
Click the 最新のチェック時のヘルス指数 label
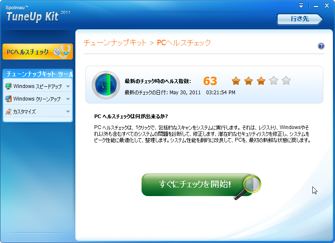158,81
